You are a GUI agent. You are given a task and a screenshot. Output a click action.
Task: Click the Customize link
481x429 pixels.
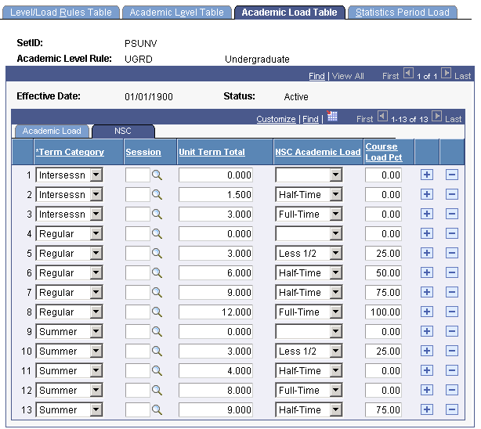click(276, 119)
